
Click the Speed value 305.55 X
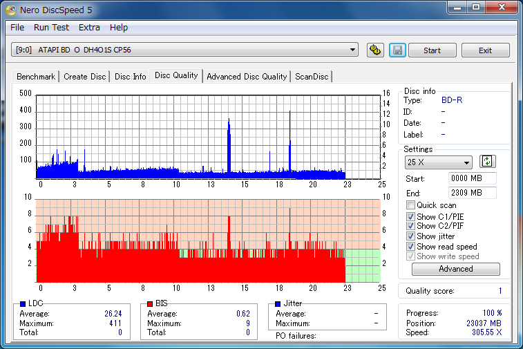click(486, 332)
